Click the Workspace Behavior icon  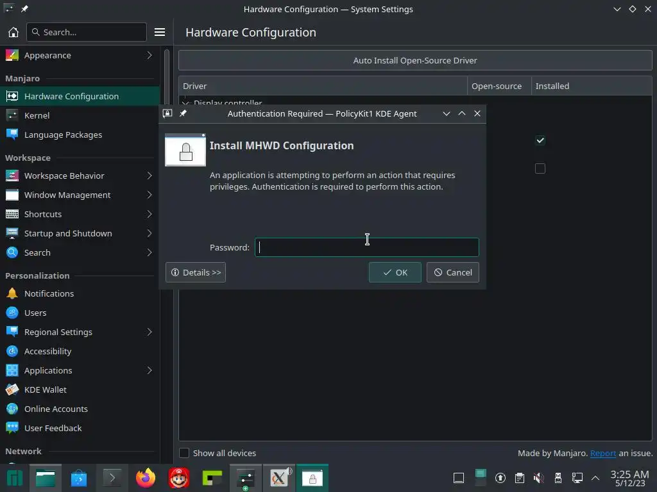point(12,176)
